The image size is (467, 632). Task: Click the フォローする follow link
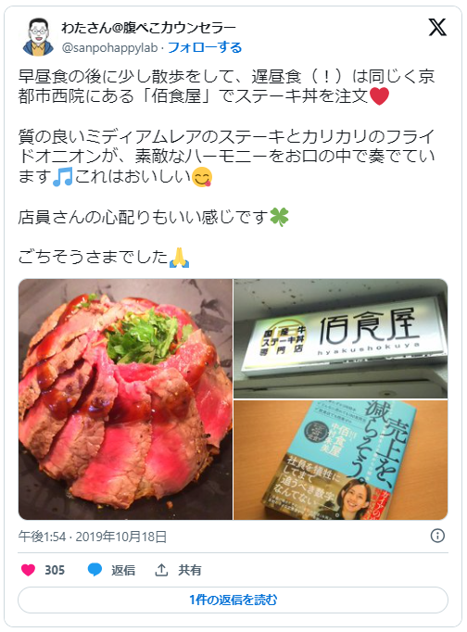point(205,47)
